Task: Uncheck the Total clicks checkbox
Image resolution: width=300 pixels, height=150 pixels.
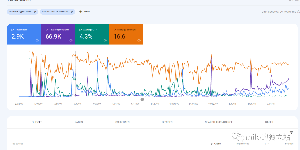Action: coord(12,30)
